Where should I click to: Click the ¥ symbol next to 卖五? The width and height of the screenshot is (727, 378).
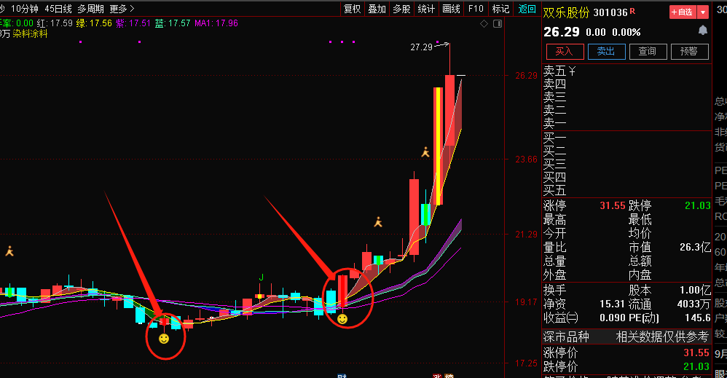click(x=572, y=71)
